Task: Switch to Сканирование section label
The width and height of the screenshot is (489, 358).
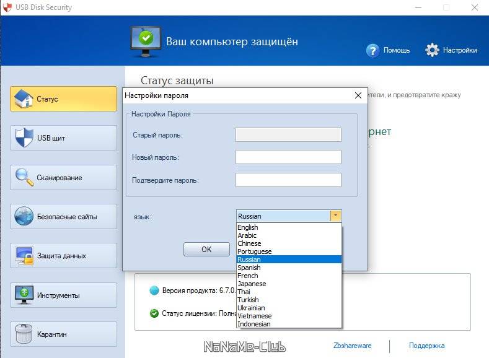Action: pyautogui.click(x=59, y=178)
